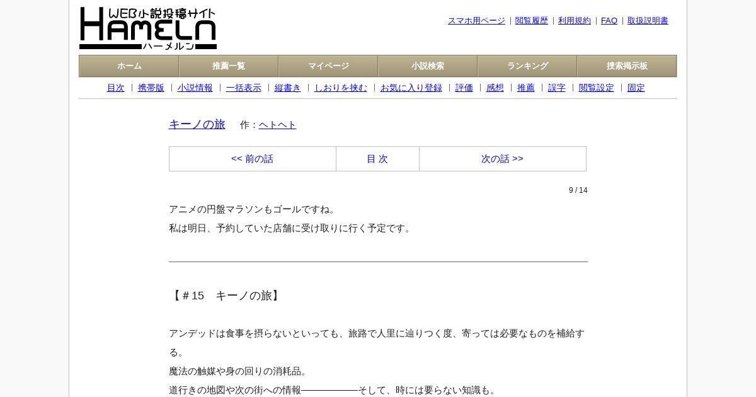Click 推薦 in the sub menu
The height and width of the screenshot is (397, 756).
pos(526,88)
